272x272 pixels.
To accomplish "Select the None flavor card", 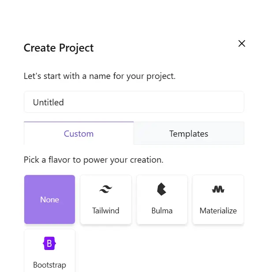I will pos(50,199).
